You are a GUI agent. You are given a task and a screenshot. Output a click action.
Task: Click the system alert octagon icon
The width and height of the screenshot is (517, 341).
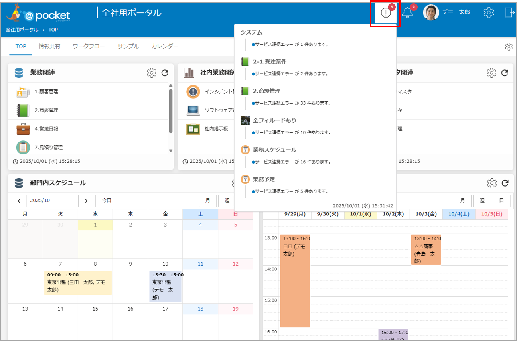pyautogui.click(x=385, y=13)
